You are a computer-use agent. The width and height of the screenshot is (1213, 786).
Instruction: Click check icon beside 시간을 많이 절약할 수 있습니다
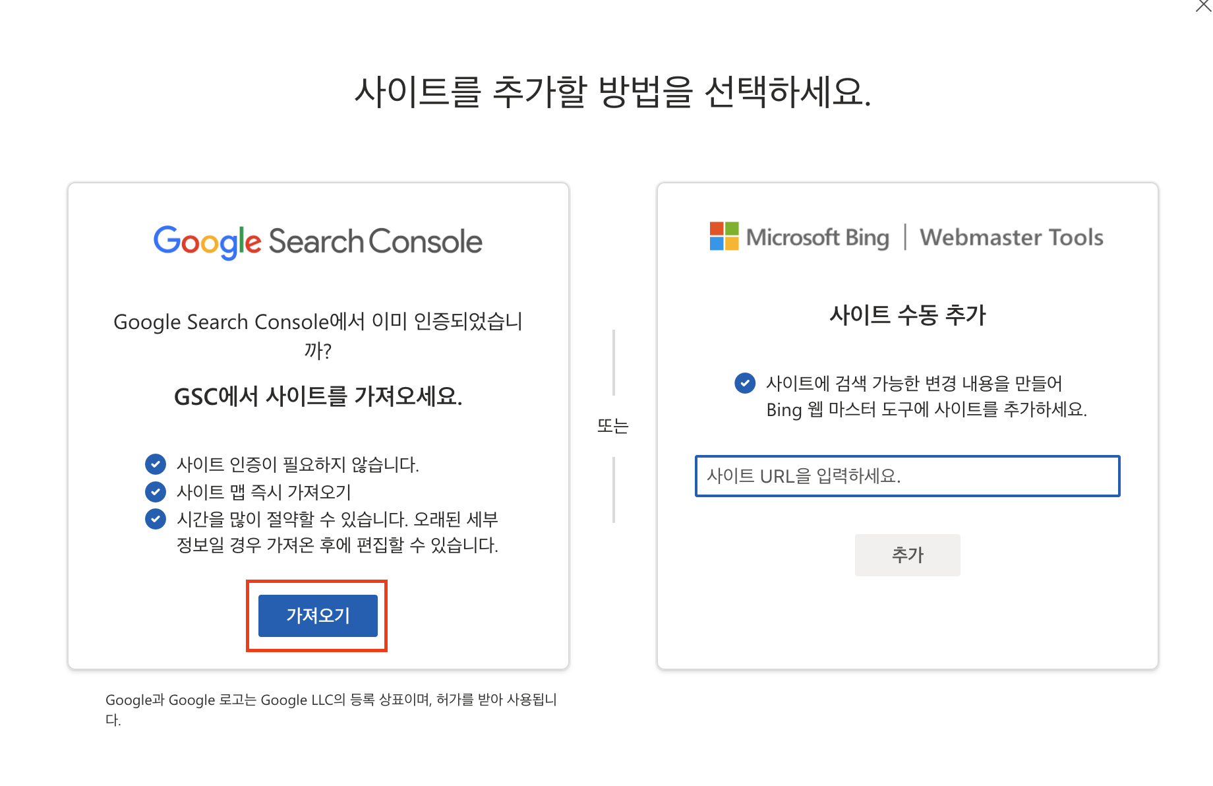pyautogui.click(x=156, y=519)
